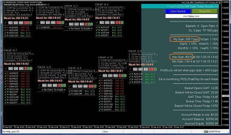Viewport: 231px width, 135px height.
Task: Click buy icon beside USDCHF in id 6 panel
Action: click(132, 79)
